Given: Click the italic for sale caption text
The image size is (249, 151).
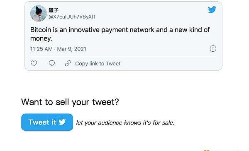Looking at the screenshot, I should pos(125,123).
